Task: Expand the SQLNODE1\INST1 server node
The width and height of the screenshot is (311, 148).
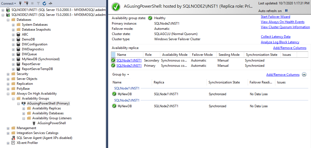Action: coord(3,10)
